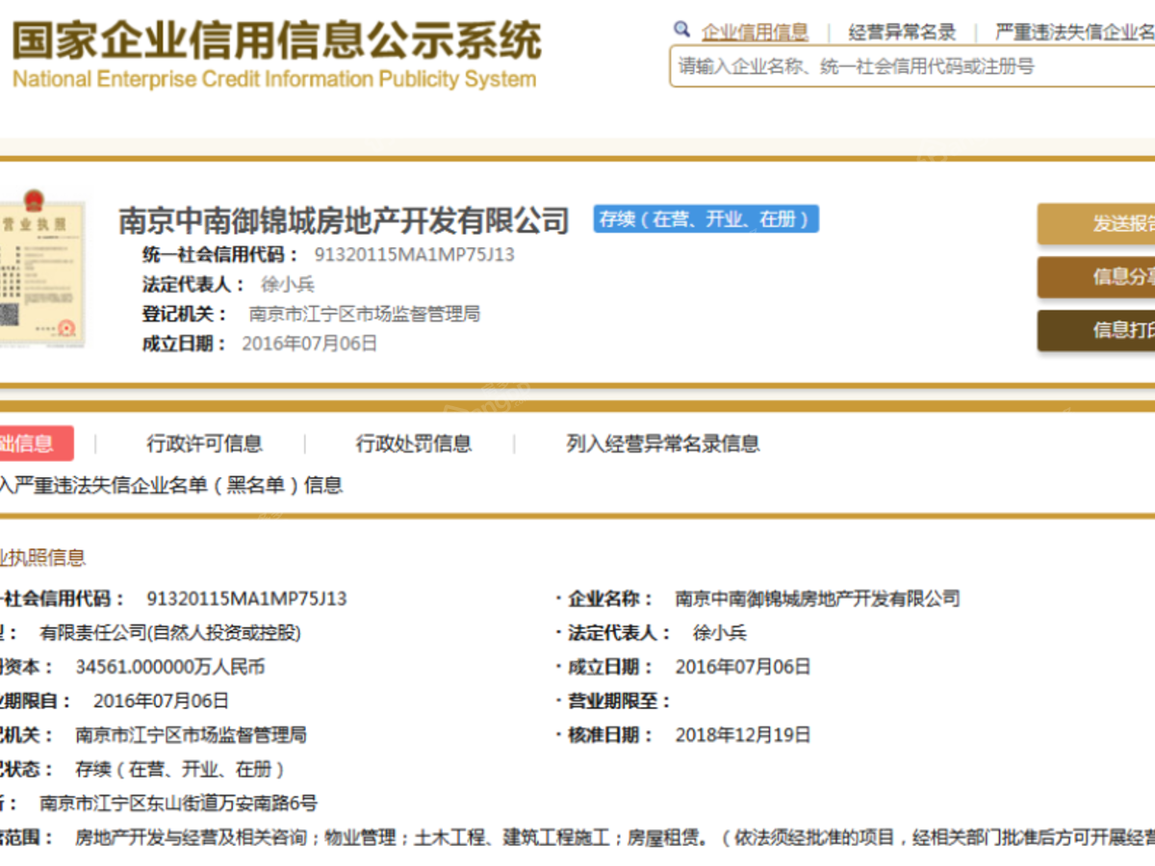Switch to the 严重违法失信企业名单 search tab
Screen dimensions: 1155x866
pyautogui.click(x=1074, y=33)
